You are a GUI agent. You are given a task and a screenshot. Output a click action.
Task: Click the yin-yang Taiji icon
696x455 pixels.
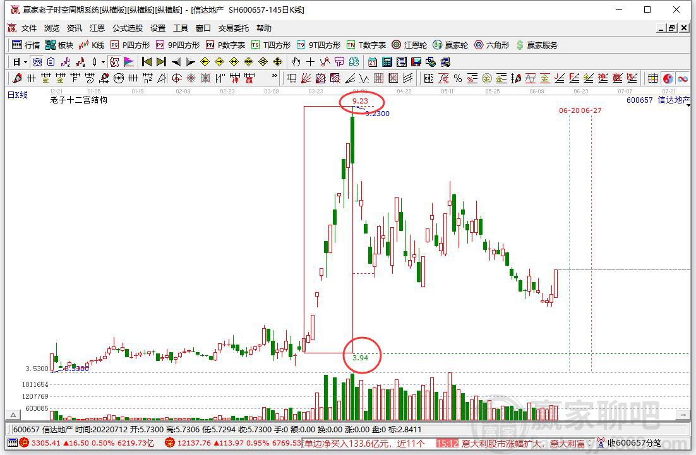668,78
